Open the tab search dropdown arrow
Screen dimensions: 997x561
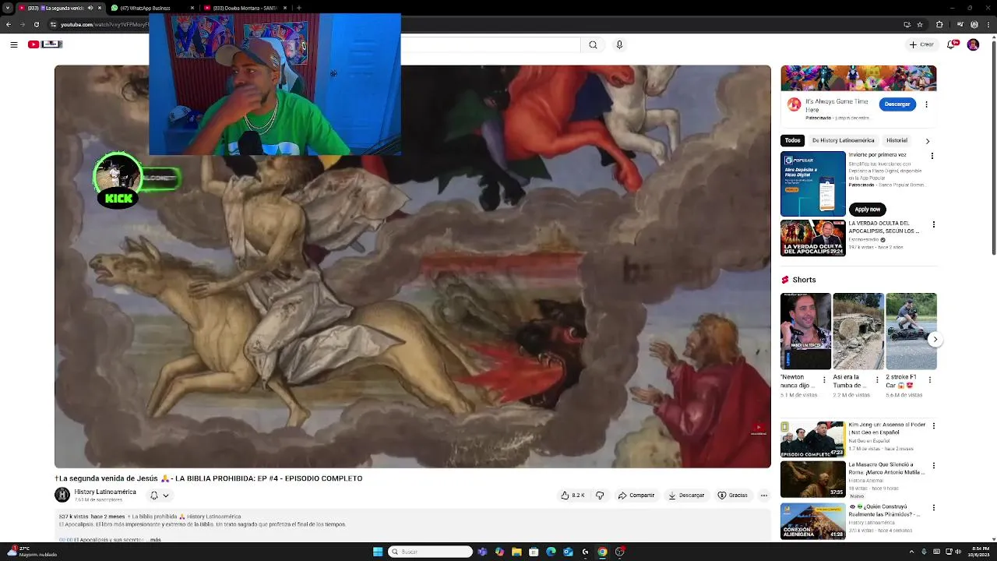(7, 8)
